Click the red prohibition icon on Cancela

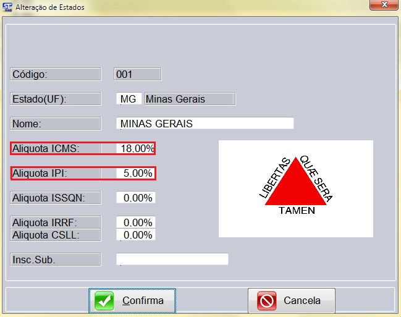tap(266, 301)
